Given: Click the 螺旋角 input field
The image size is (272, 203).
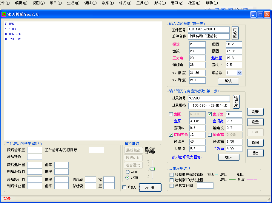Looking at the screenshot, I should click(x=197, y=65).
